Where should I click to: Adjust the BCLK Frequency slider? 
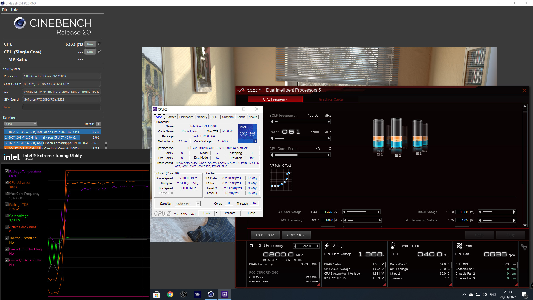coord(300,122)
